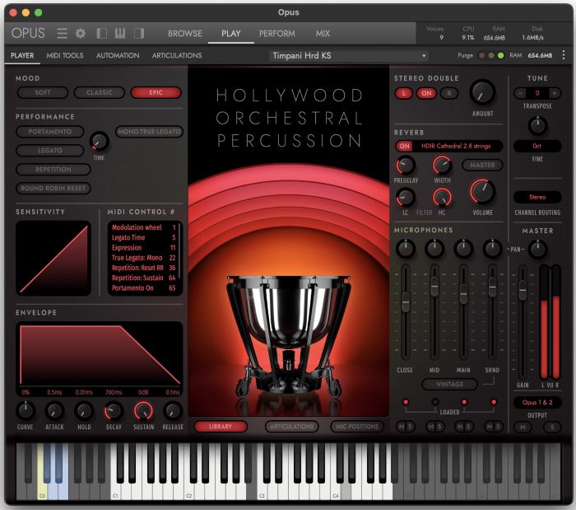Increase transpose with the plus button
576x510 pixels.
pos(555,93)
